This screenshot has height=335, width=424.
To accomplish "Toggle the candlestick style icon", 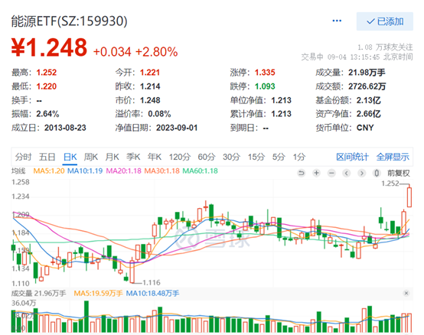I will pos(377,173).
